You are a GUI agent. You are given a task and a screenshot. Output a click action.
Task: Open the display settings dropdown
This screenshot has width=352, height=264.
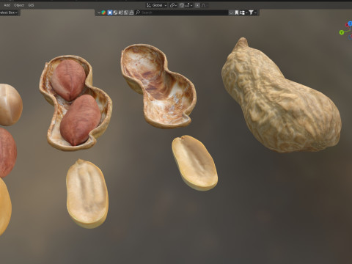point(243,12)
